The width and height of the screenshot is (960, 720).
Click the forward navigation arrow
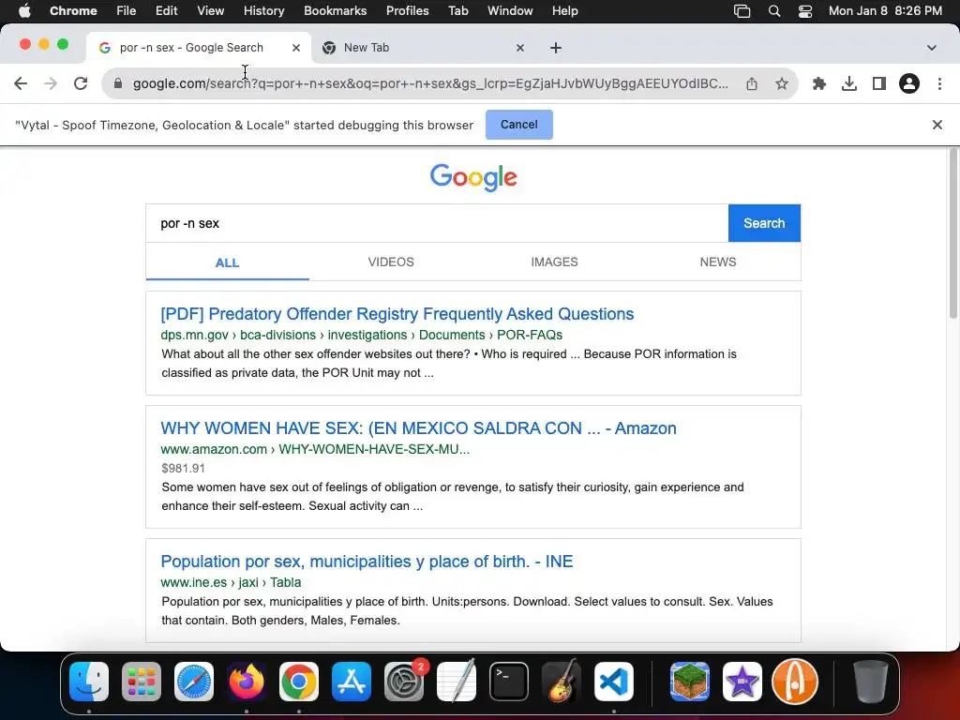(51, 83)
